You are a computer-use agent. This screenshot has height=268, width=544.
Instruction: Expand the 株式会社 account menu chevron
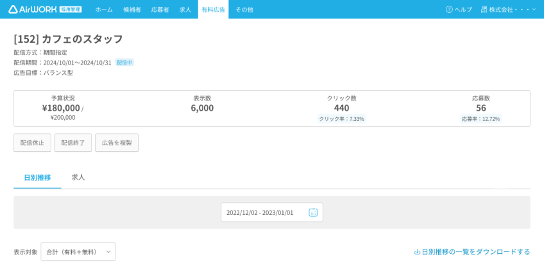(534, 10)
